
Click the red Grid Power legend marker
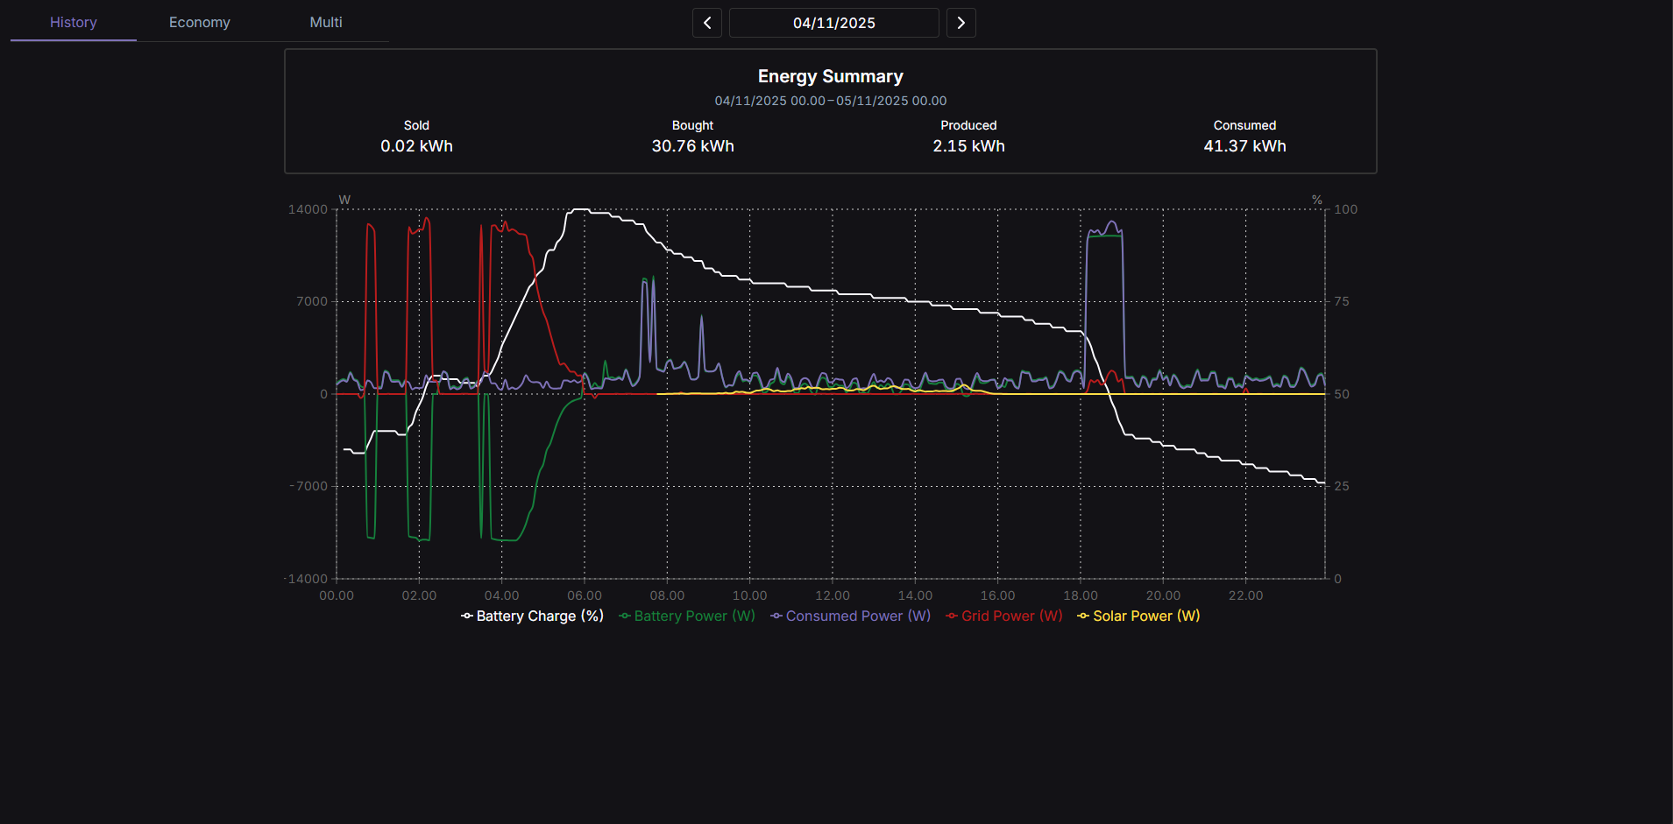pyautogui.click(x=952, y=616)
